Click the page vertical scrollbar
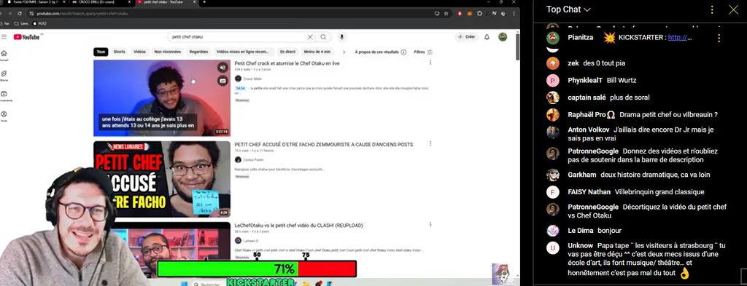The height and width of the screenshot is (286, 747). pyautogui.click(x=517, y=47)
